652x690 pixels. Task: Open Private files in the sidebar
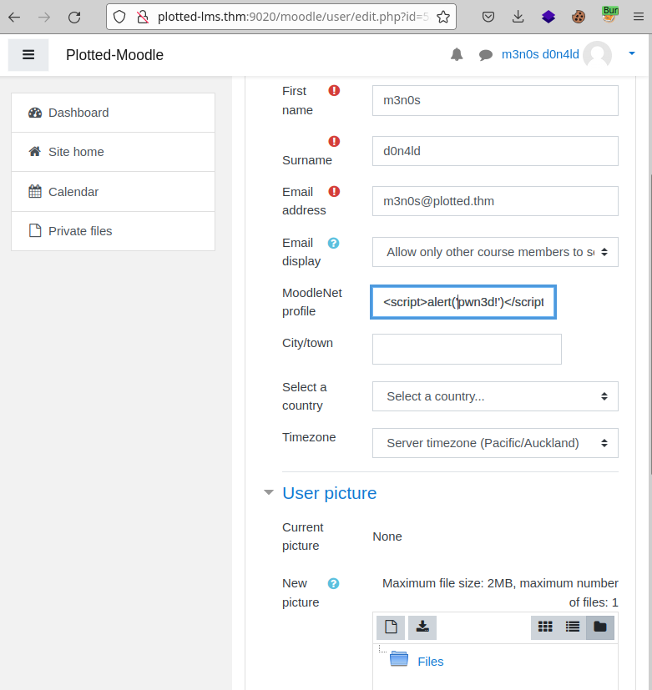[114, 231]
